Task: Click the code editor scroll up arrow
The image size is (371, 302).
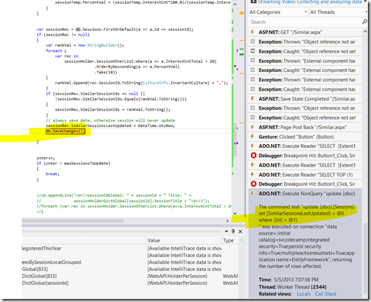Action: tap(235, 5)
